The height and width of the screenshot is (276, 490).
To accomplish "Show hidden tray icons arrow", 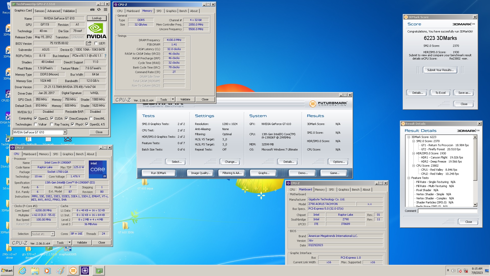I will coord(448,270).
